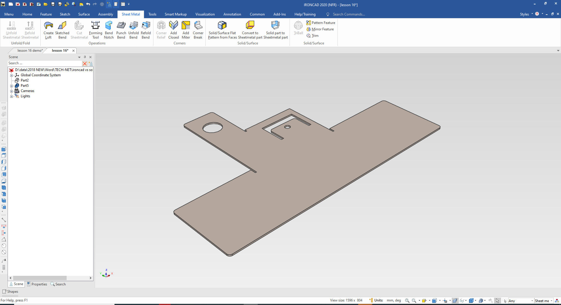561x305 pixels.
Task: Click the Open folder icon
Action: [46, 4]
